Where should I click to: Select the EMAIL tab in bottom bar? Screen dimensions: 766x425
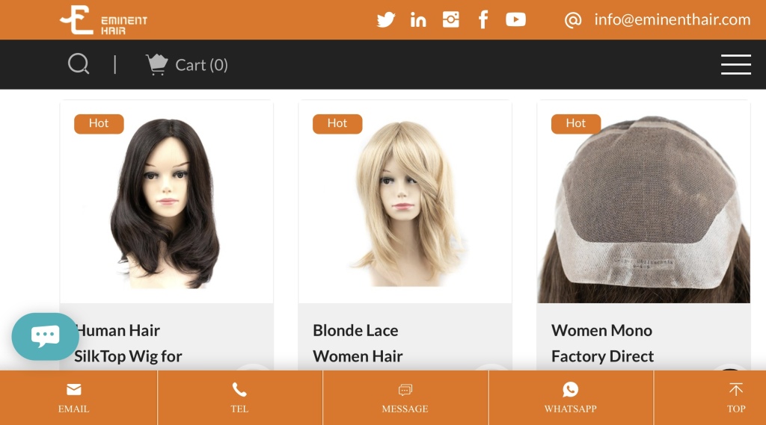[x=74, y=397]
